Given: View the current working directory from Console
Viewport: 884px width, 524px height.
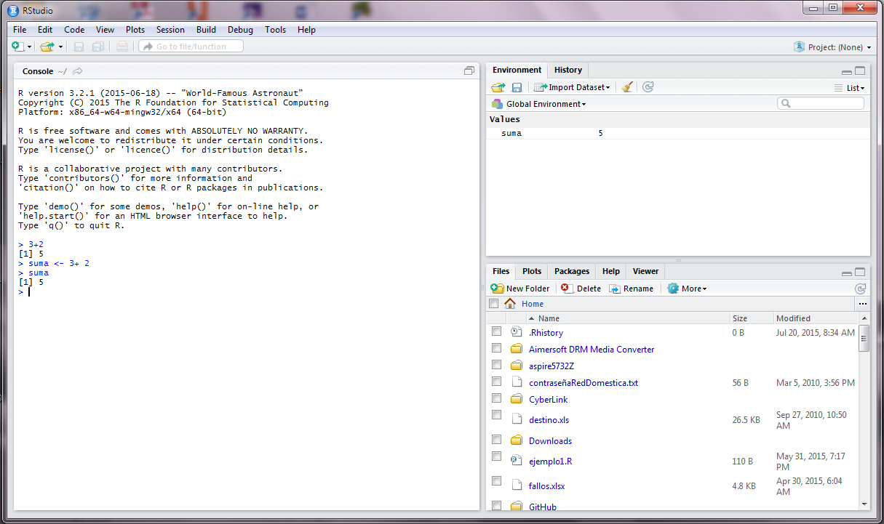Looking at the screenshot, I should coord(77,71).
